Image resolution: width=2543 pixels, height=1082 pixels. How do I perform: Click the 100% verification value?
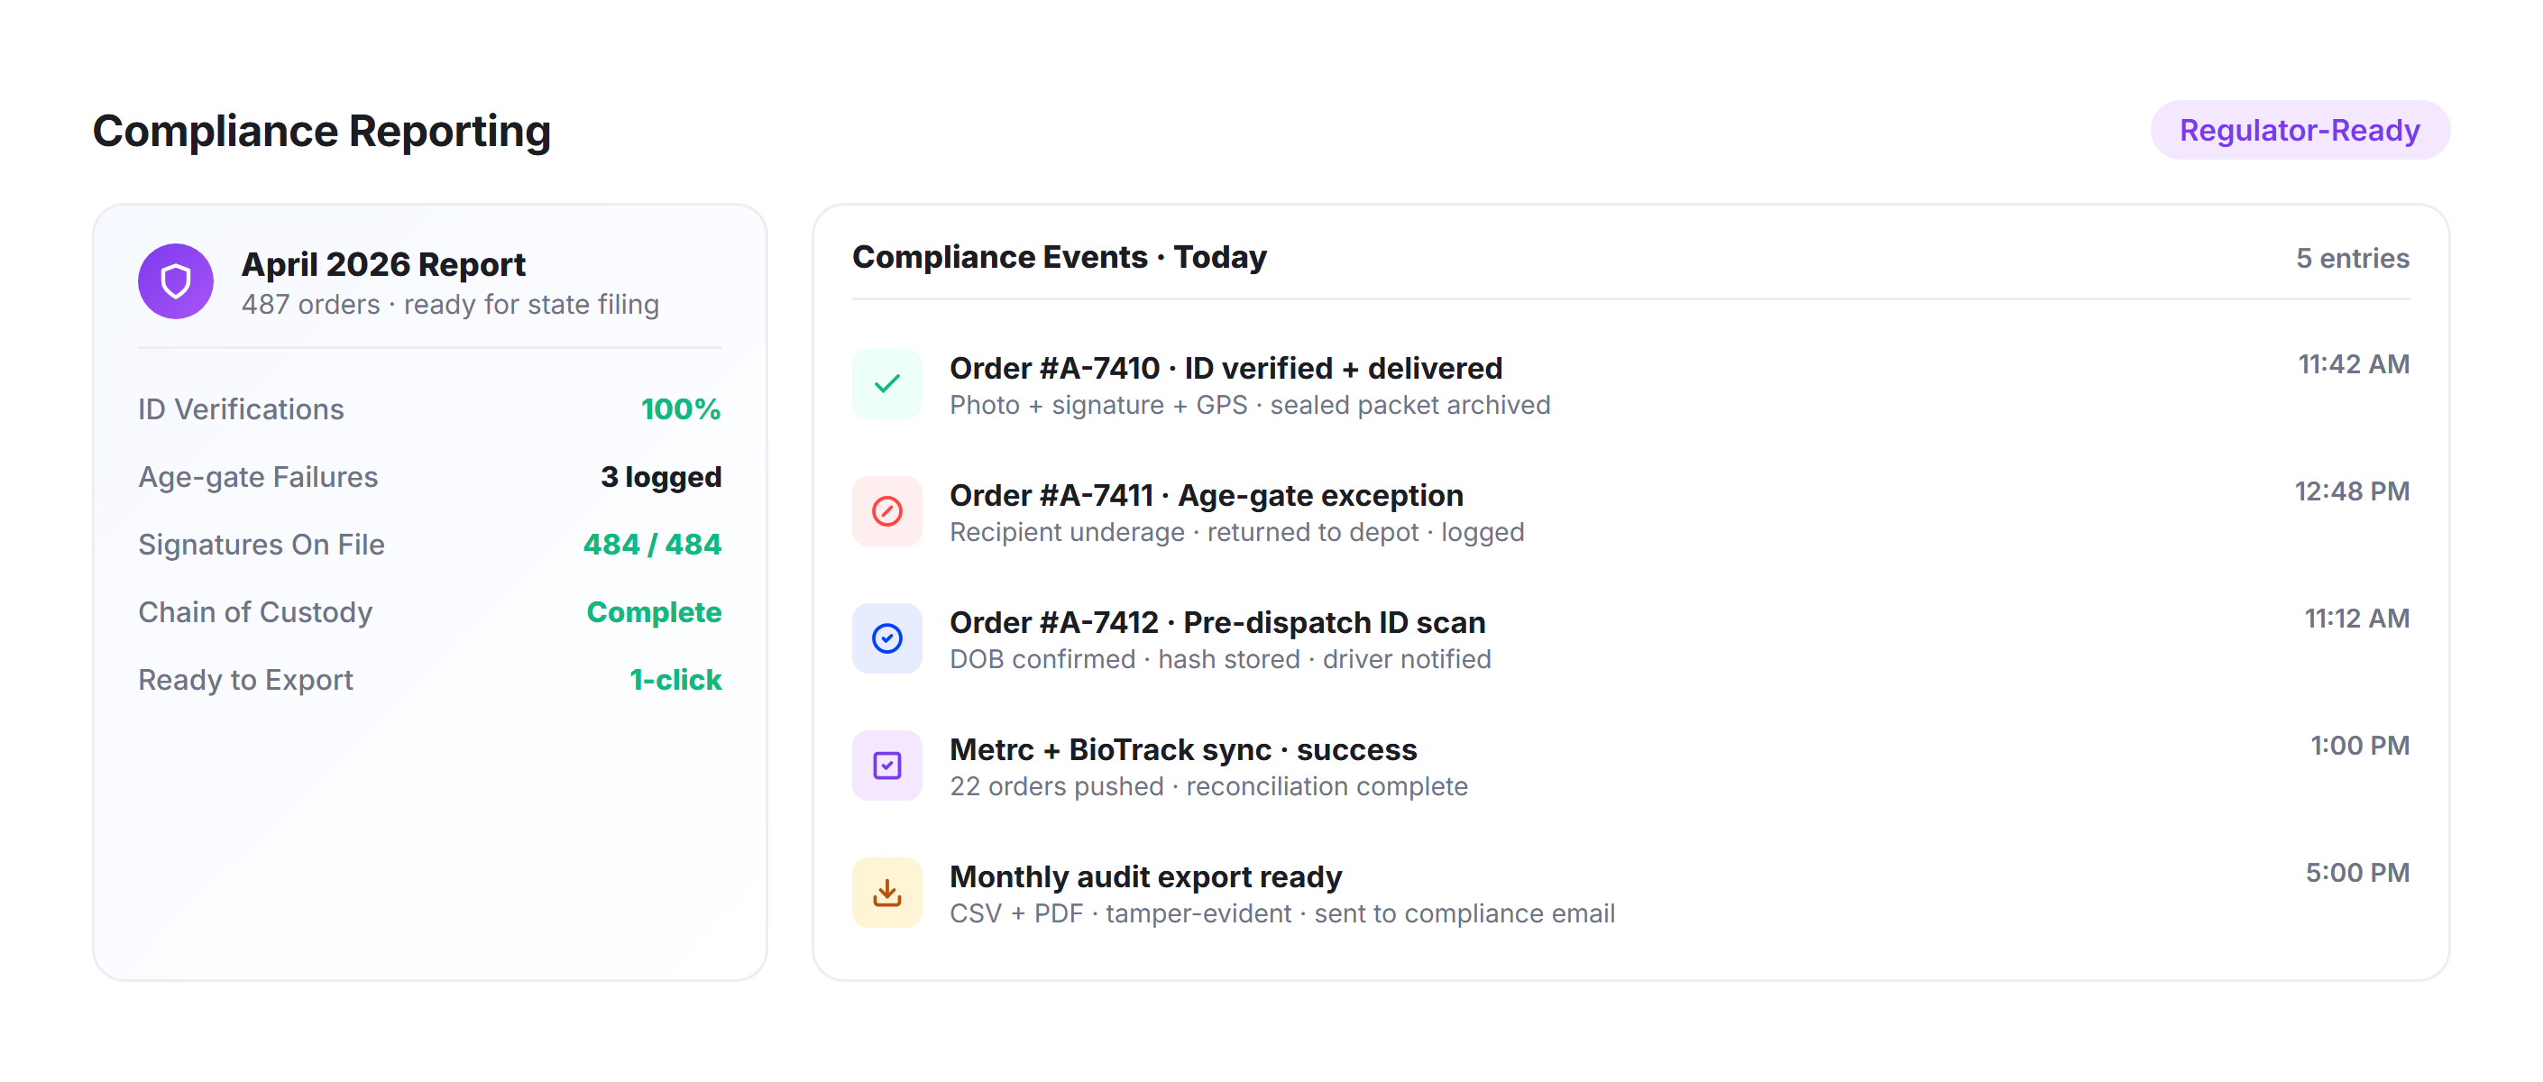tap(680, 409)
